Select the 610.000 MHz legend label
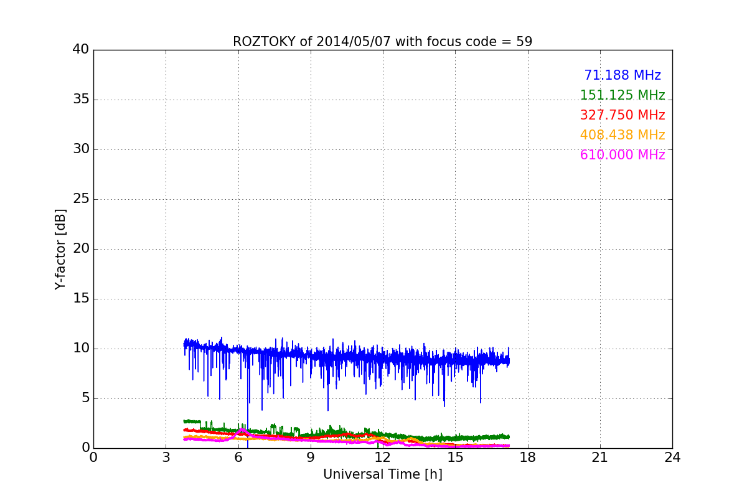The height and width of the screenshot is (498, 747). pos(622,155)
